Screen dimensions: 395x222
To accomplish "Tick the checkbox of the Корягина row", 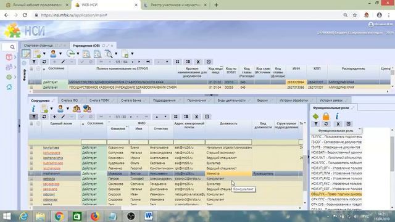I will pos(31,147).
